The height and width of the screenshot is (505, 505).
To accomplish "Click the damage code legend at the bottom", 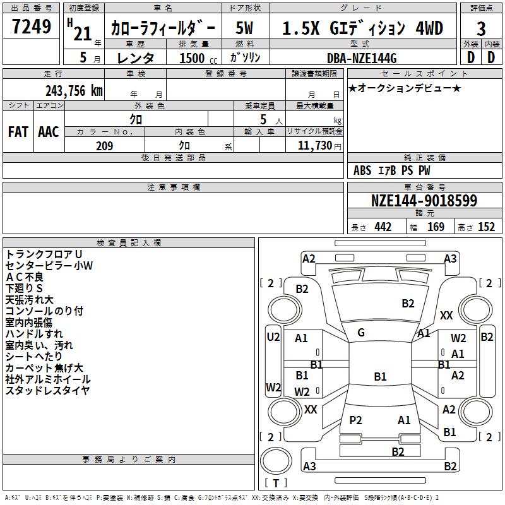I will 222,497.
